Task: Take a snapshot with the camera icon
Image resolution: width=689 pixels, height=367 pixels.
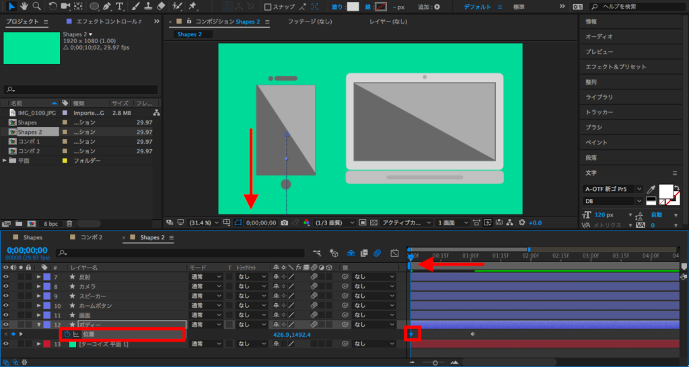Action: tap(285, 222)
